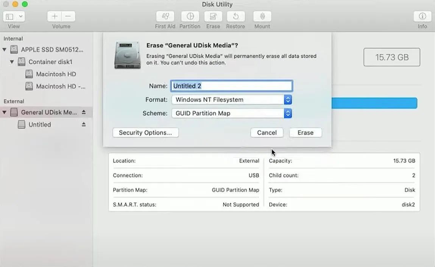Click the blue disk usage bar
The image size is (435, 267).
click(374, 103)
